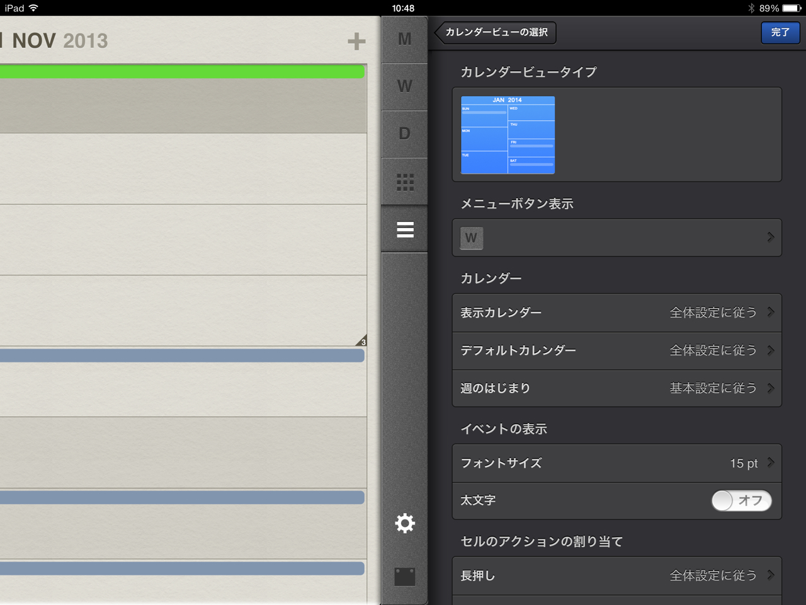Screen dimensions: 806x605
Task: Open settings via the gear icon
Action: [405, 523]
